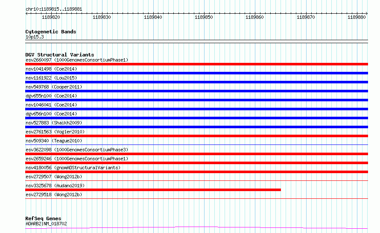Viewport: 380px width, 233px height.
Task: Select dgv656n100 (Coe2014) variant label
Action: point(51,114)
